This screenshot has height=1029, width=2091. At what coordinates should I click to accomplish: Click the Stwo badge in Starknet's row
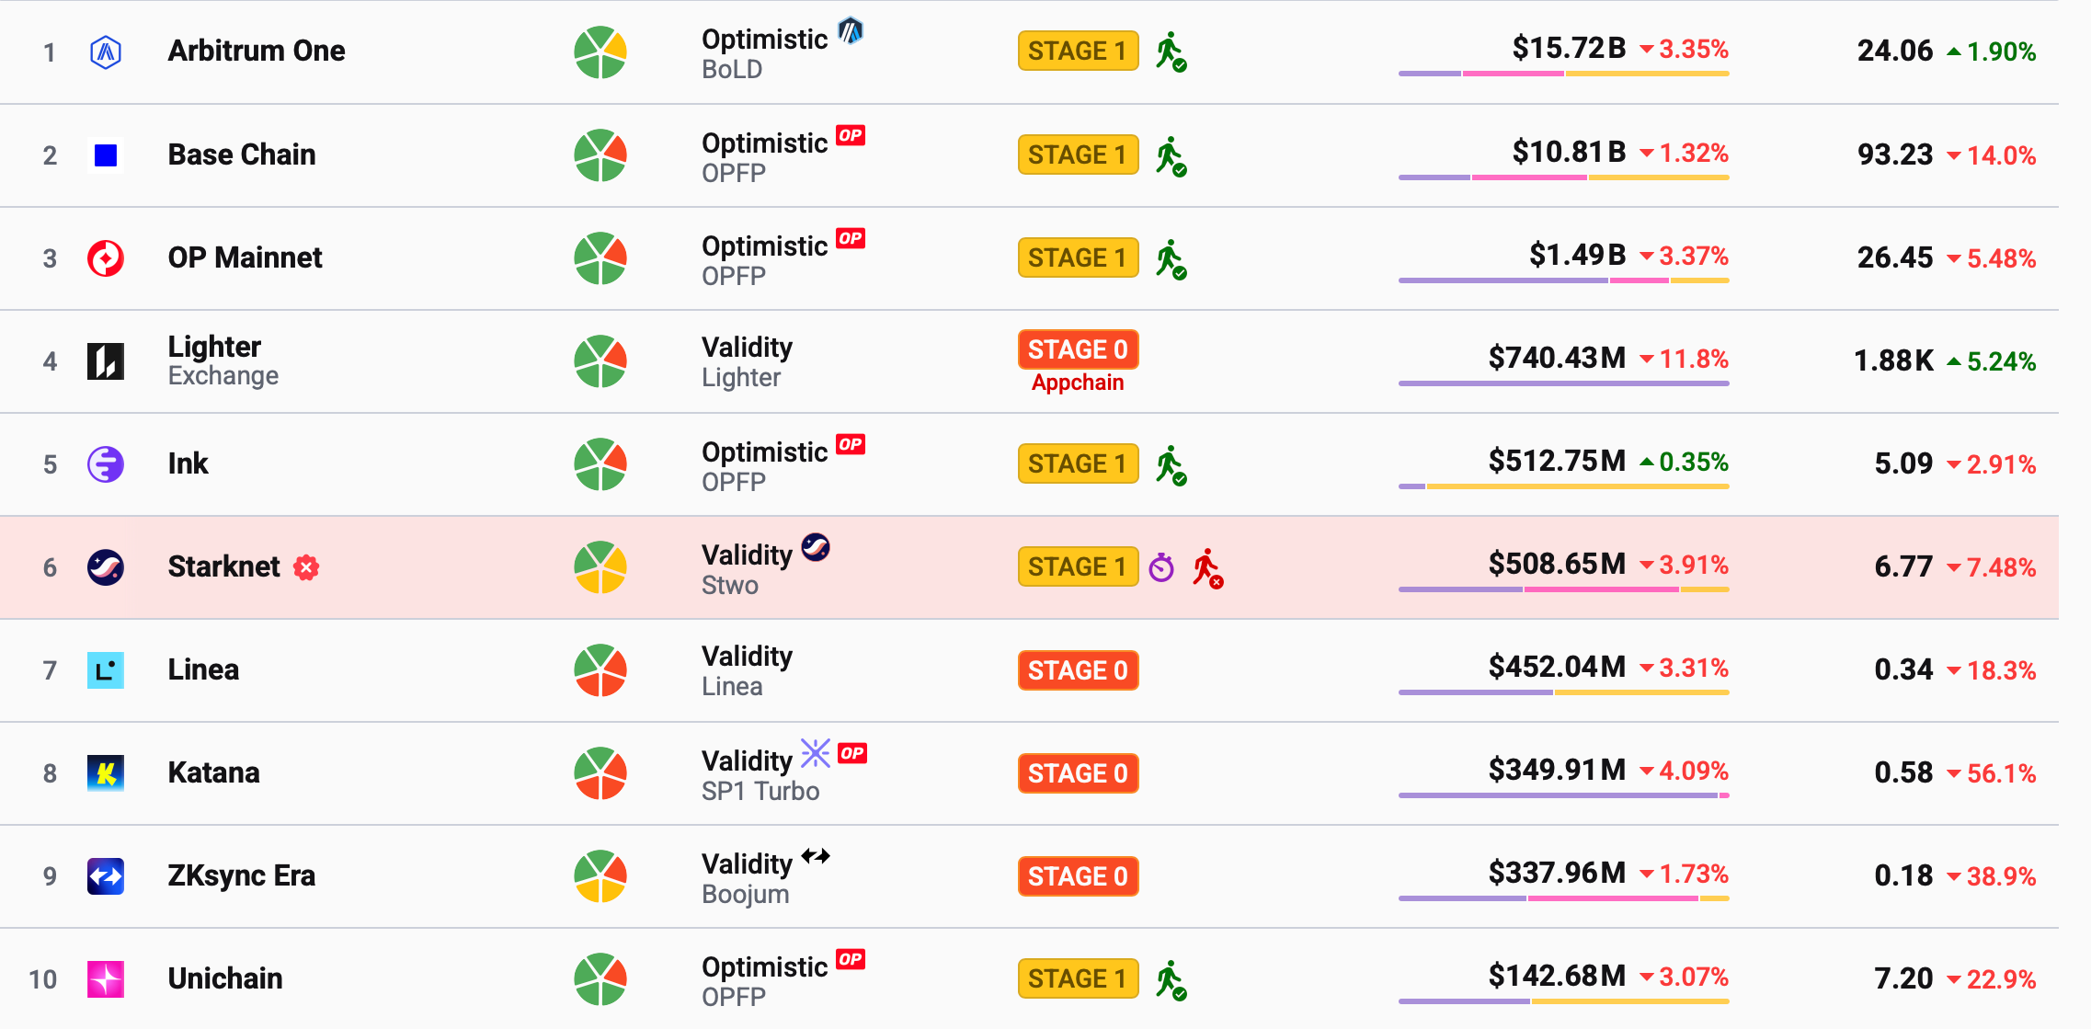pyautogui.click(x=815, y=546)
